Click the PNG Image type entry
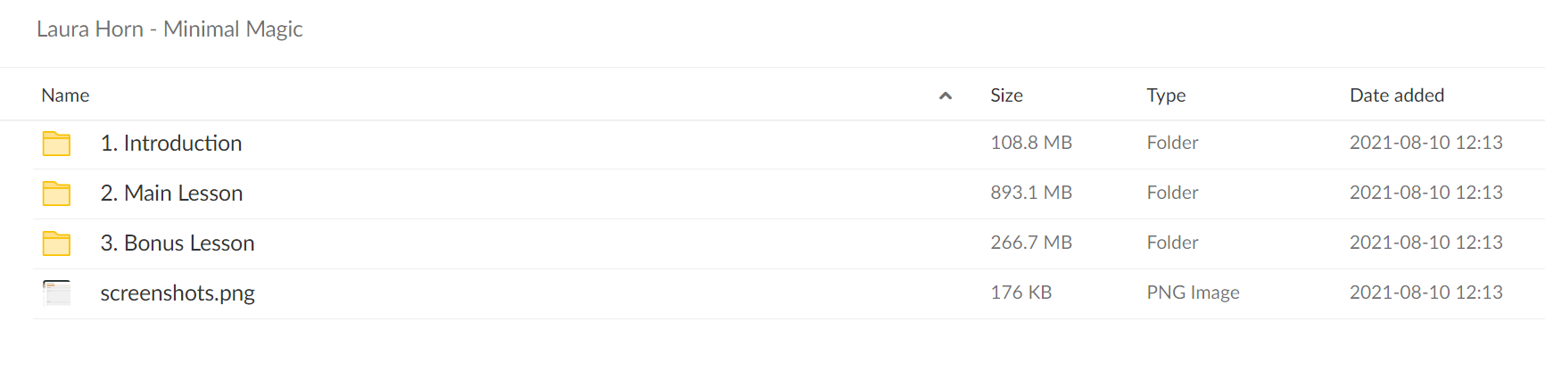This screenshot has width=1545, height=371. [x=1193, y=293]
